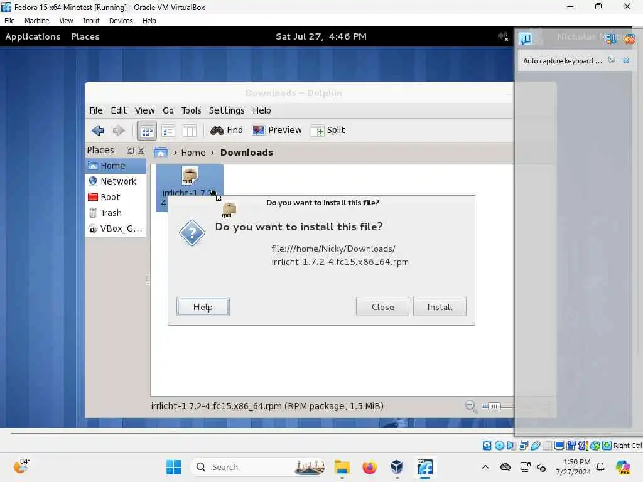The width and height of the screenshot is (643, 482).
Task: Click Downloads in the breadcrumb path
Action: pos(246,153)
